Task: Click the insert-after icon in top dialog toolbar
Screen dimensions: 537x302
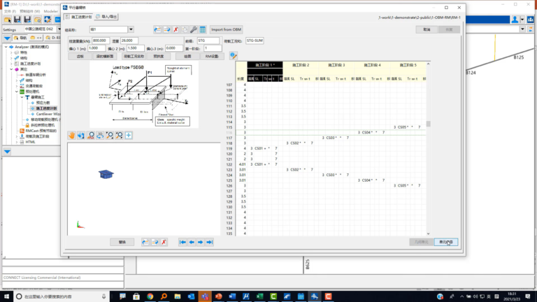Action: pos(167,30)
